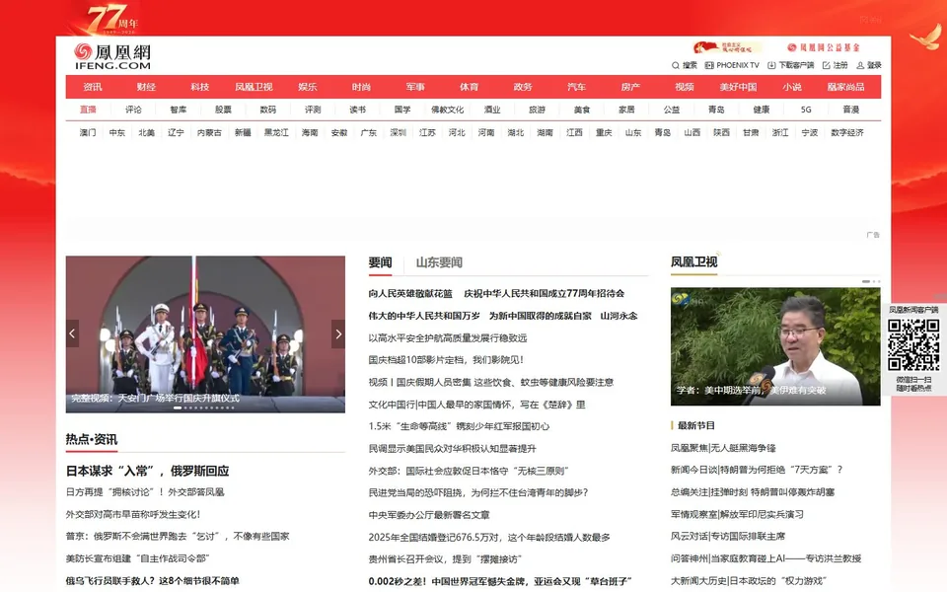Click the 凤凰卫视 section heading

tap(693, 262)
